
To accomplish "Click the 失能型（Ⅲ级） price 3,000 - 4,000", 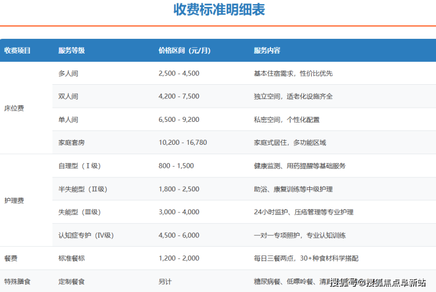I will click(179, 212).
